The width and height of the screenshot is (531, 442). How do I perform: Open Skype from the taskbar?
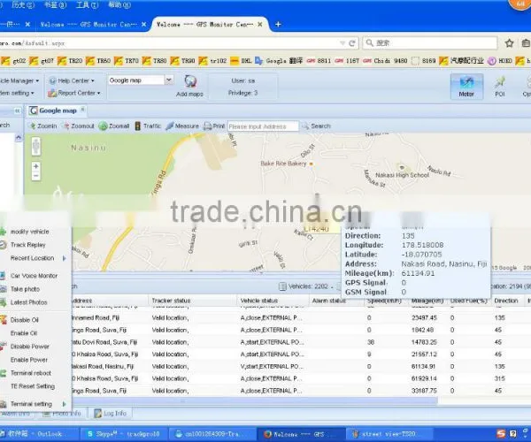[x=123, y=434]
